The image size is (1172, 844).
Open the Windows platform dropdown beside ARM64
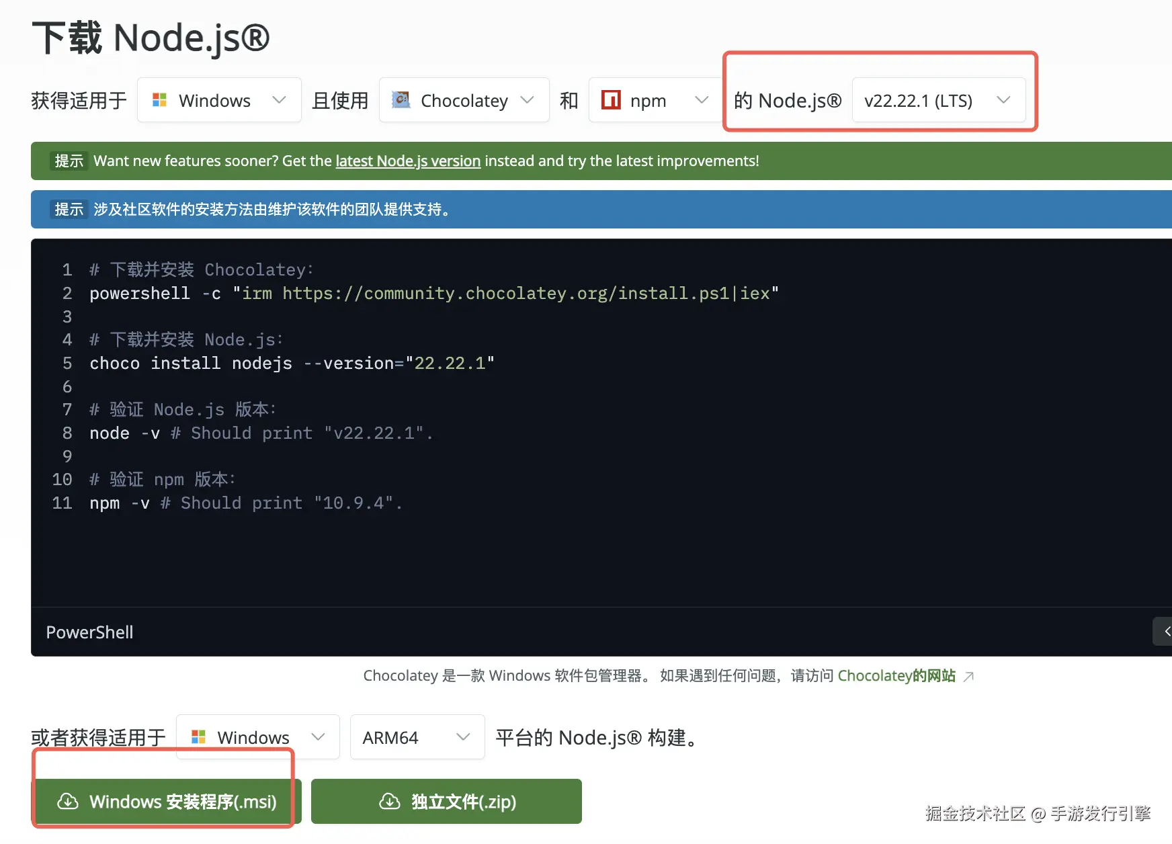pos(258,737)
